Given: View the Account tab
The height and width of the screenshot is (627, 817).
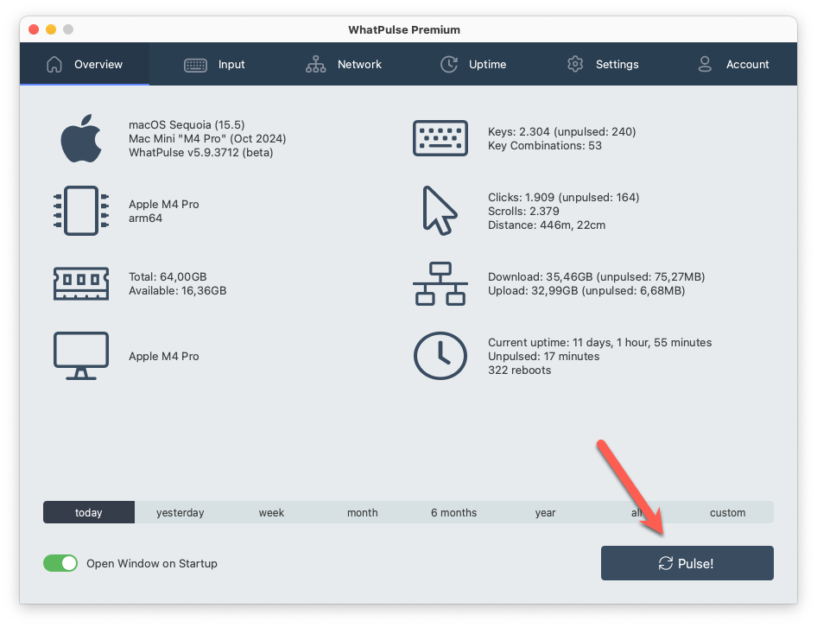Looking at the screenshot, I should 732,65.
